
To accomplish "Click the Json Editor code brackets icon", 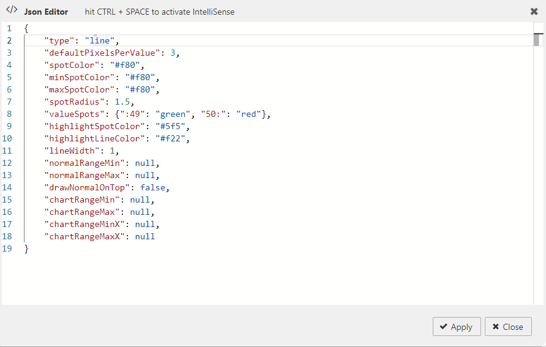I will [11, 11].
